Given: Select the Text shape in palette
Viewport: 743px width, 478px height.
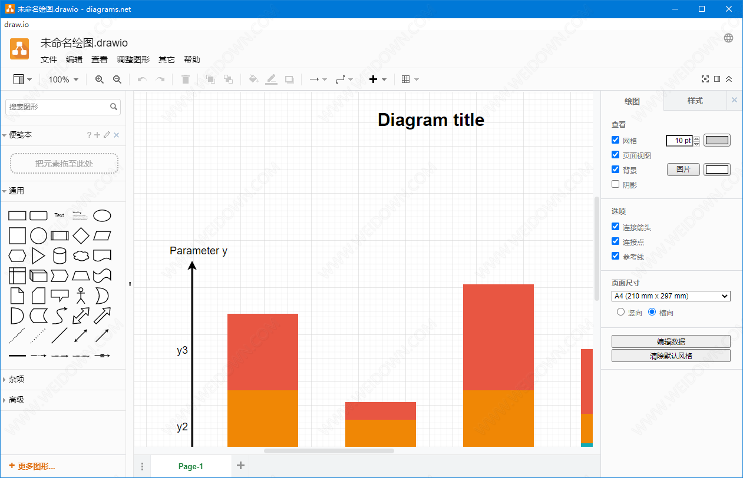Looking at the screenshot, I should pyautogui.click(x=60, y=215).
